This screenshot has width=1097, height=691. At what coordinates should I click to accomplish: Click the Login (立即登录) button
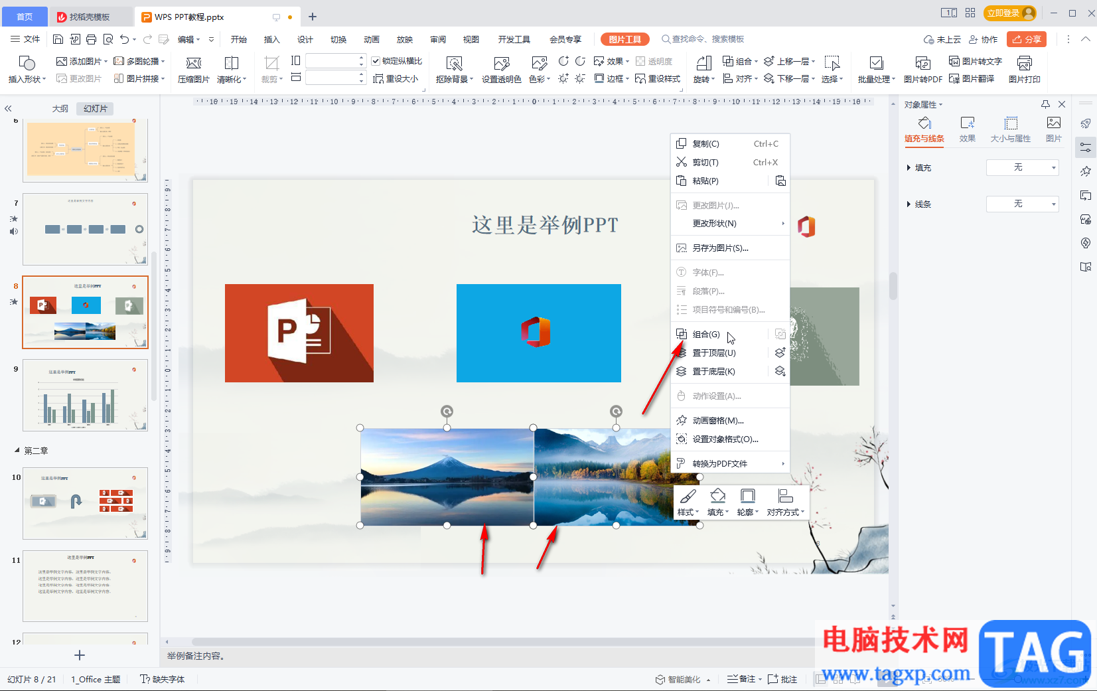1010,13
